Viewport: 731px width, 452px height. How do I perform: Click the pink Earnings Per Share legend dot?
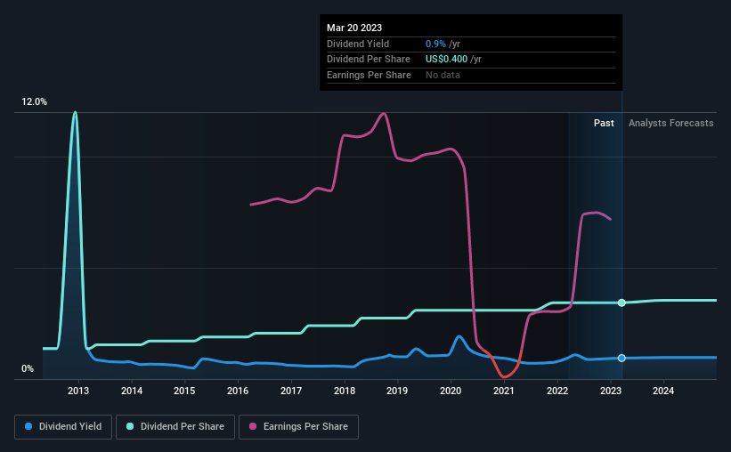(253, 426)
